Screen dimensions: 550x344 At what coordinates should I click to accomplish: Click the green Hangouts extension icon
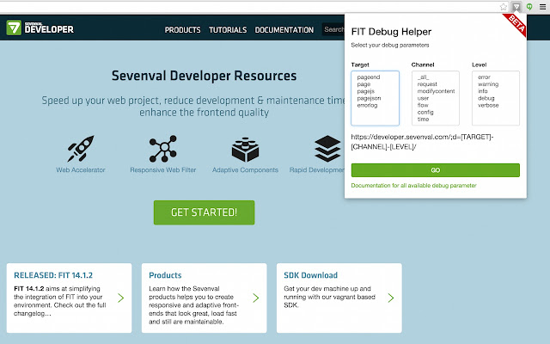point(529,7)
